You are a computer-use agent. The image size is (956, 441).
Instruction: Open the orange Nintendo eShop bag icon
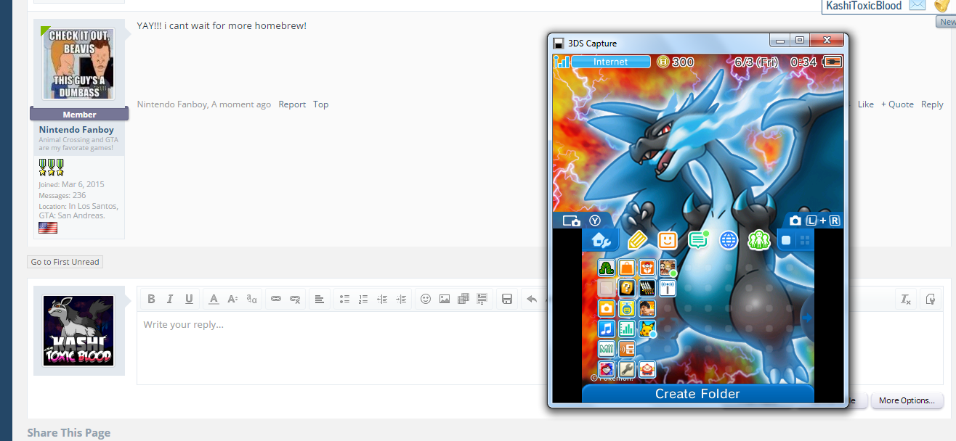pos(627,268)
